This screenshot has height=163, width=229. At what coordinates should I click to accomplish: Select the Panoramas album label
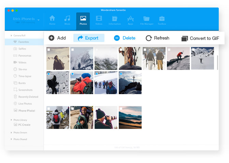(25, 56)
